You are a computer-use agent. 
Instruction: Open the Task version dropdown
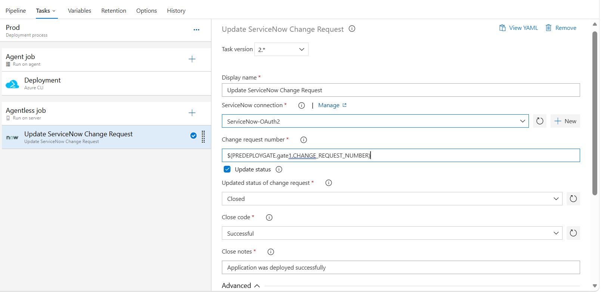click(281, 49)
